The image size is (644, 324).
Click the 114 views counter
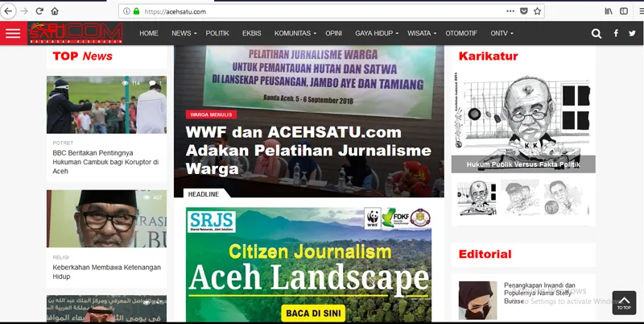131,83
